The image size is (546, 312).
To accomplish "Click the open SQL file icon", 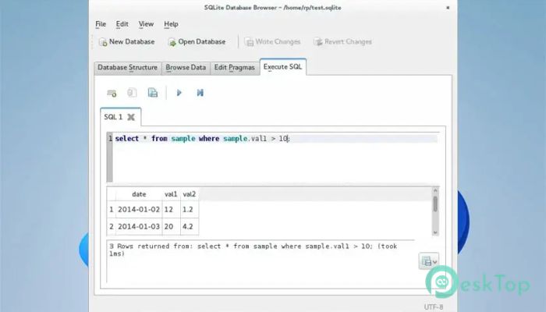I will [x=132, y=93].
